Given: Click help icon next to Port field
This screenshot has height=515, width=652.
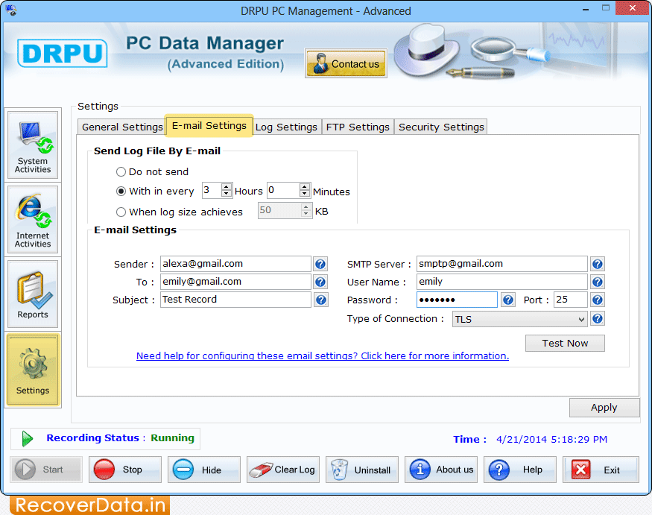Looking at the screenshot, I should [x=598, y=300].
